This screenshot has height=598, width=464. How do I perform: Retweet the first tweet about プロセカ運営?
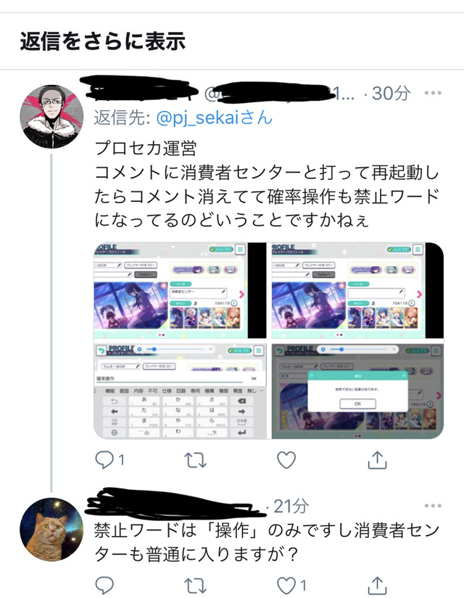click(196, 460)
